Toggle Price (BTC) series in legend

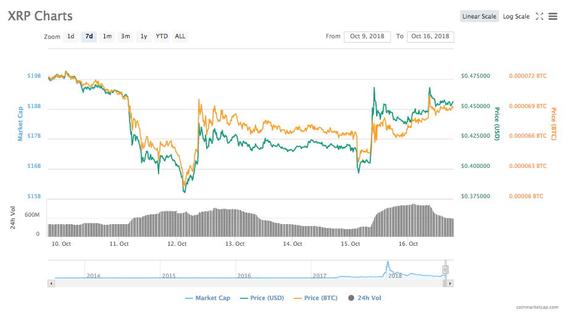coord(316,298)
